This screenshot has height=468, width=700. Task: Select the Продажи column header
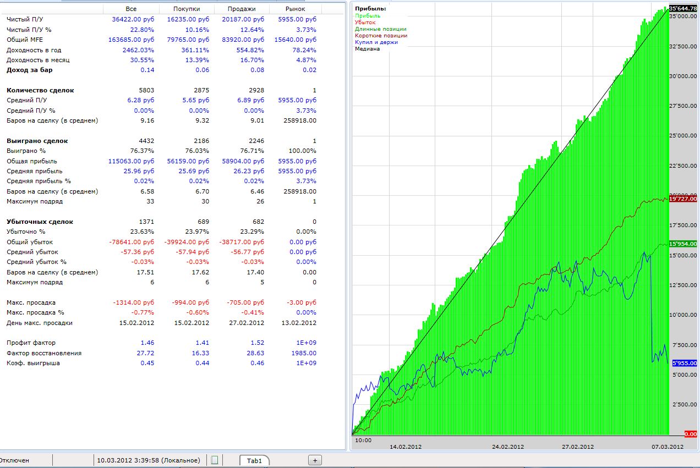[x=242, y=9]
